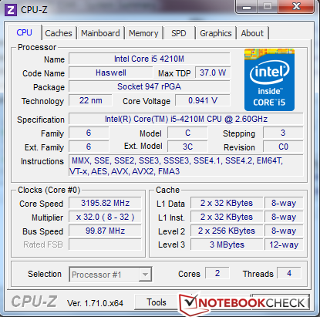
Task: Open the Caches tab
Action: 59,33
